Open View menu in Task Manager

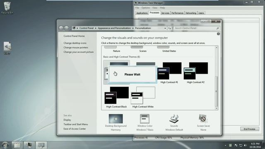(x=154, y=8)
